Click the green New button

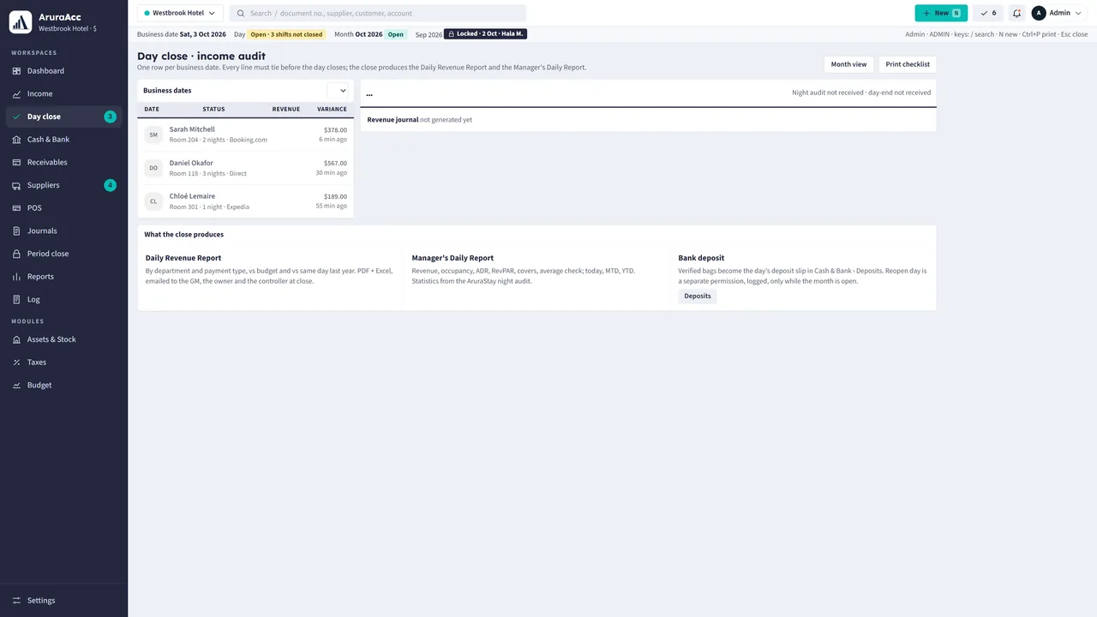[x=941, y=13]
